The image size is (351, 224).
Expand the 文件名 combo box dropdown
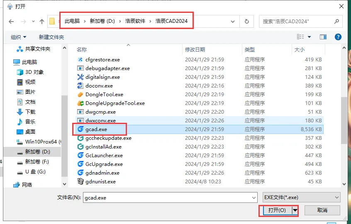(254, 197)
